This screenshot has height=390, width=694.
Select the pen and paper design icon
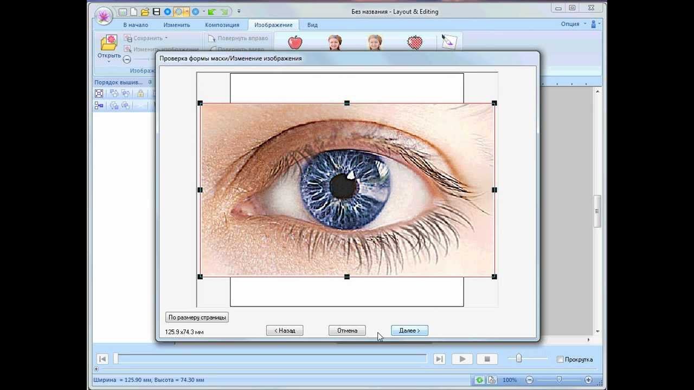(449, 42)
